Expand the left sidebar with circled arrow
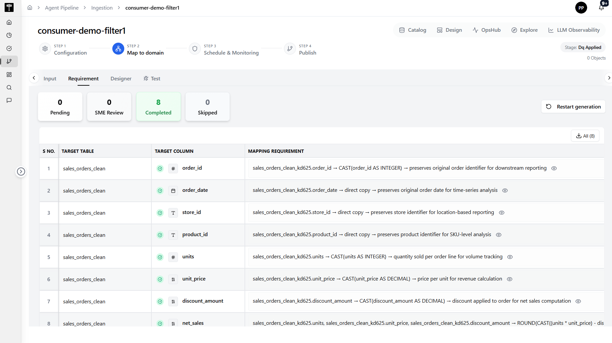This screenshot has width=612, height=343. coord(21,171)
